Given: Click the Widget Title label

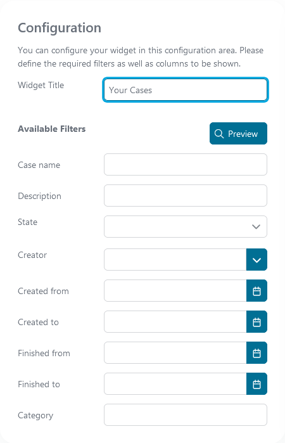Looking at the screenshot, I should (41, 85).
